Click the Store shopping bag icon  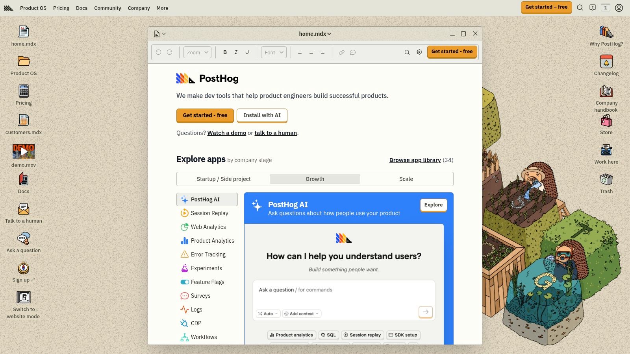606,121
